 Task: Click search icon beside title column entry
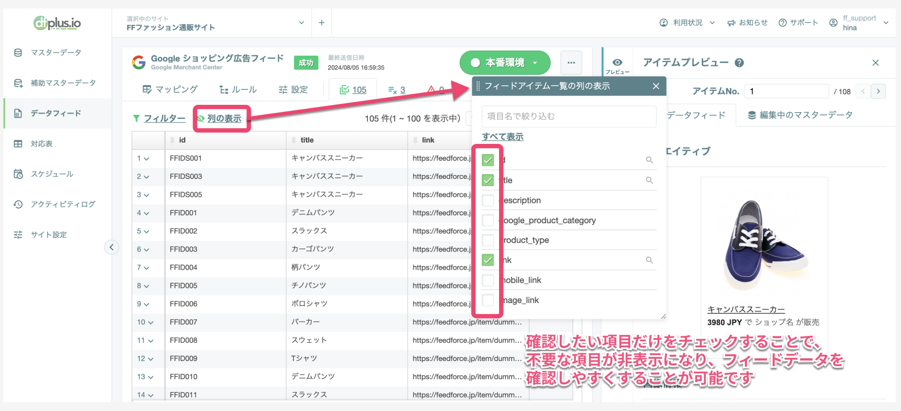pyautogui.click(x=649, y=180)
